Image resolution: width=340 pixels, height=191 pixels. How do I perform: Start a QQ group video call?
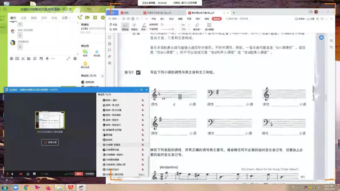(x=87, y=18)
